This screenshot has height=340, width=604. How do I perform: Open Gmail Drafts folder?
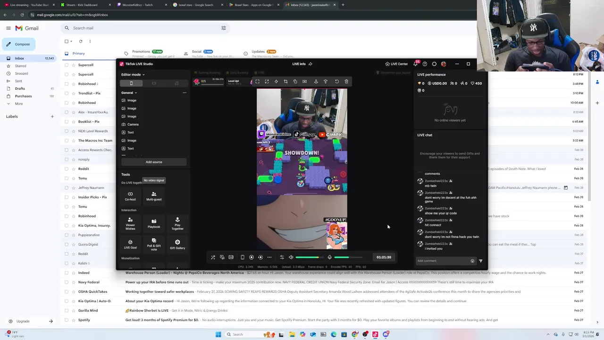(20, 88)
